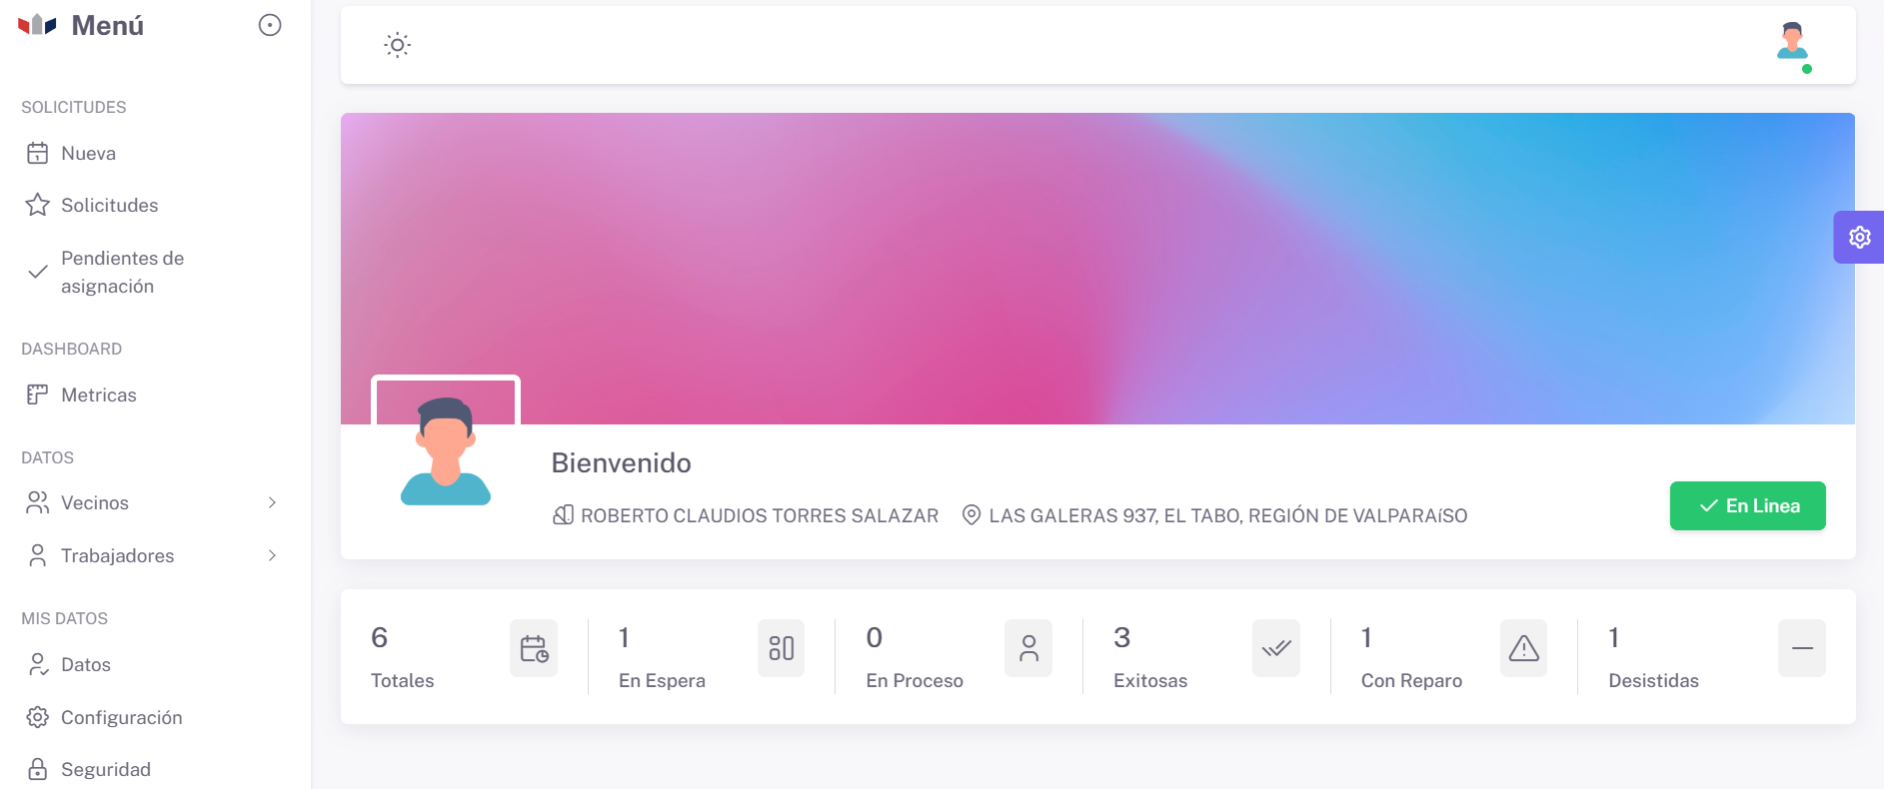Expand the Trabajadores submenu chevron
Screen dimensions: 1884x789
tap(272, 555)
